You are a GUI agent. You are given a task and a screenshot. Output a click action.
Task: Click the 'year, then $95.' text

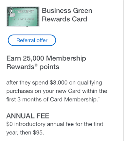tap(25, 133)
